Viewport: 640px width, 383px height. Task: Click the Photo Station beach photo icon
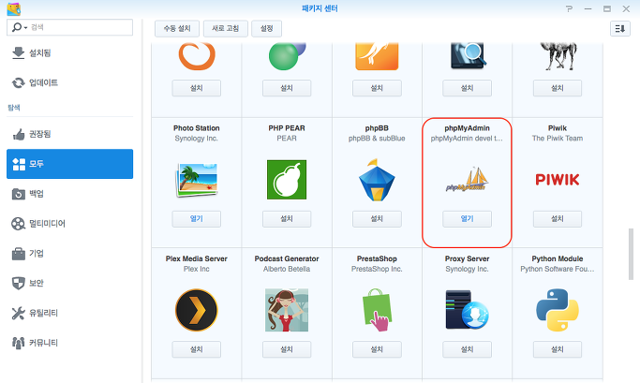pos(197,180)
